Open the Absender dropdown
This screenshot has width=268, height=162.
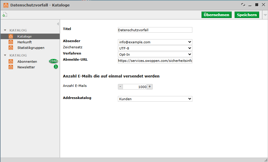tap(155, 42)
